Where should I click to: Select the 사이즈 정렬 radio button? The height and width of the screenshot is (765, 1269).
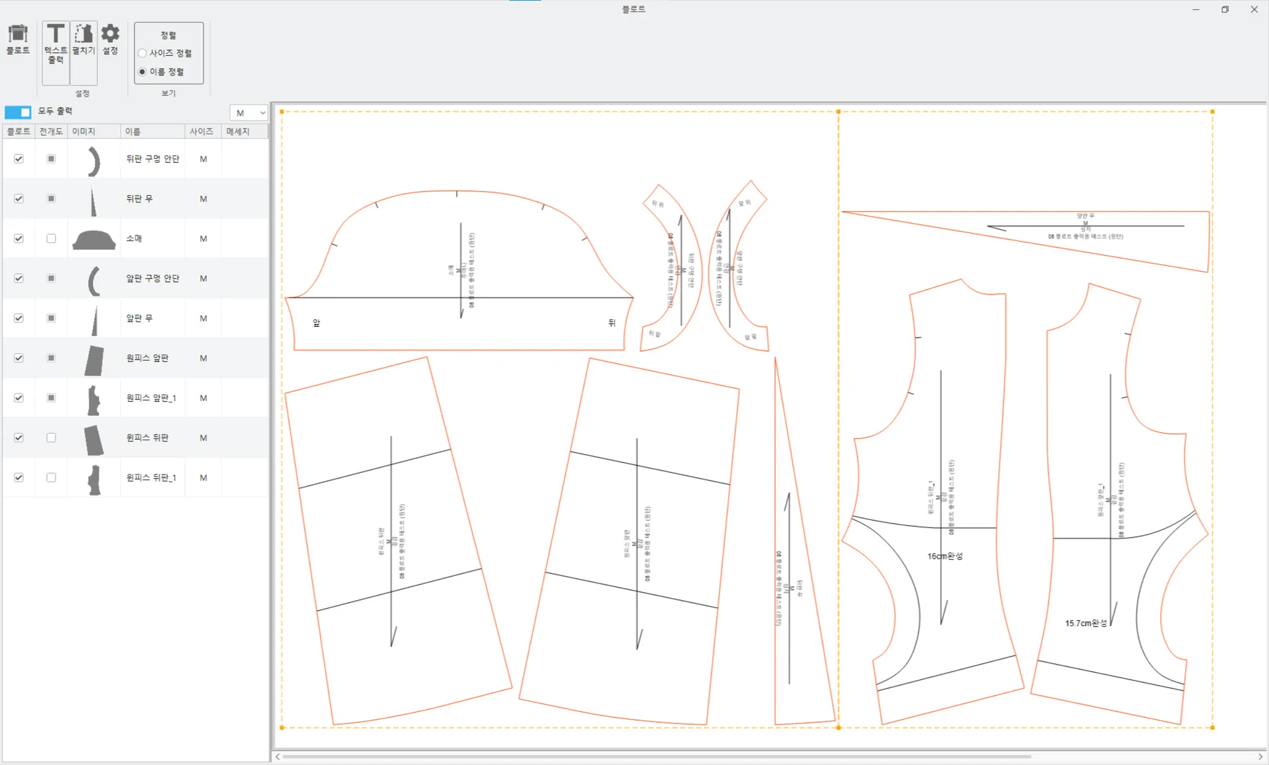coord(143,53)
